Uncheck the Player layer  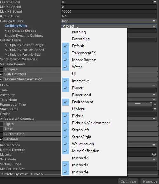pyautogui.click(x=94, y=88)
